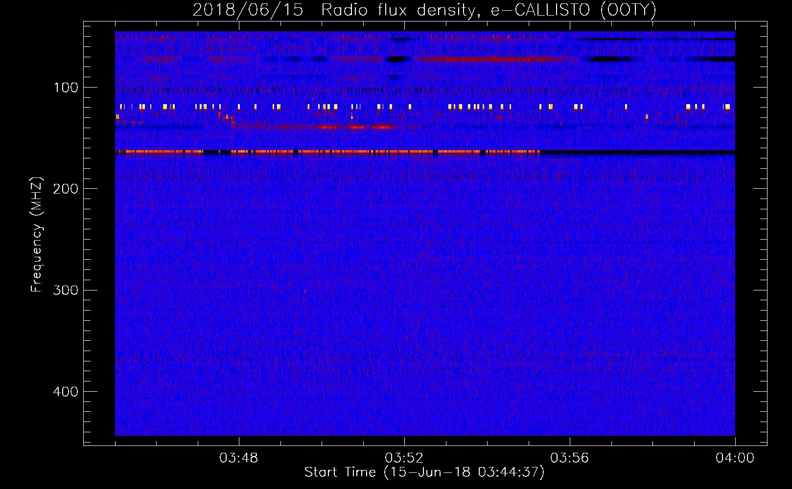
Task: Click the 03:56 time tick label
Action: tap(570, 458)
